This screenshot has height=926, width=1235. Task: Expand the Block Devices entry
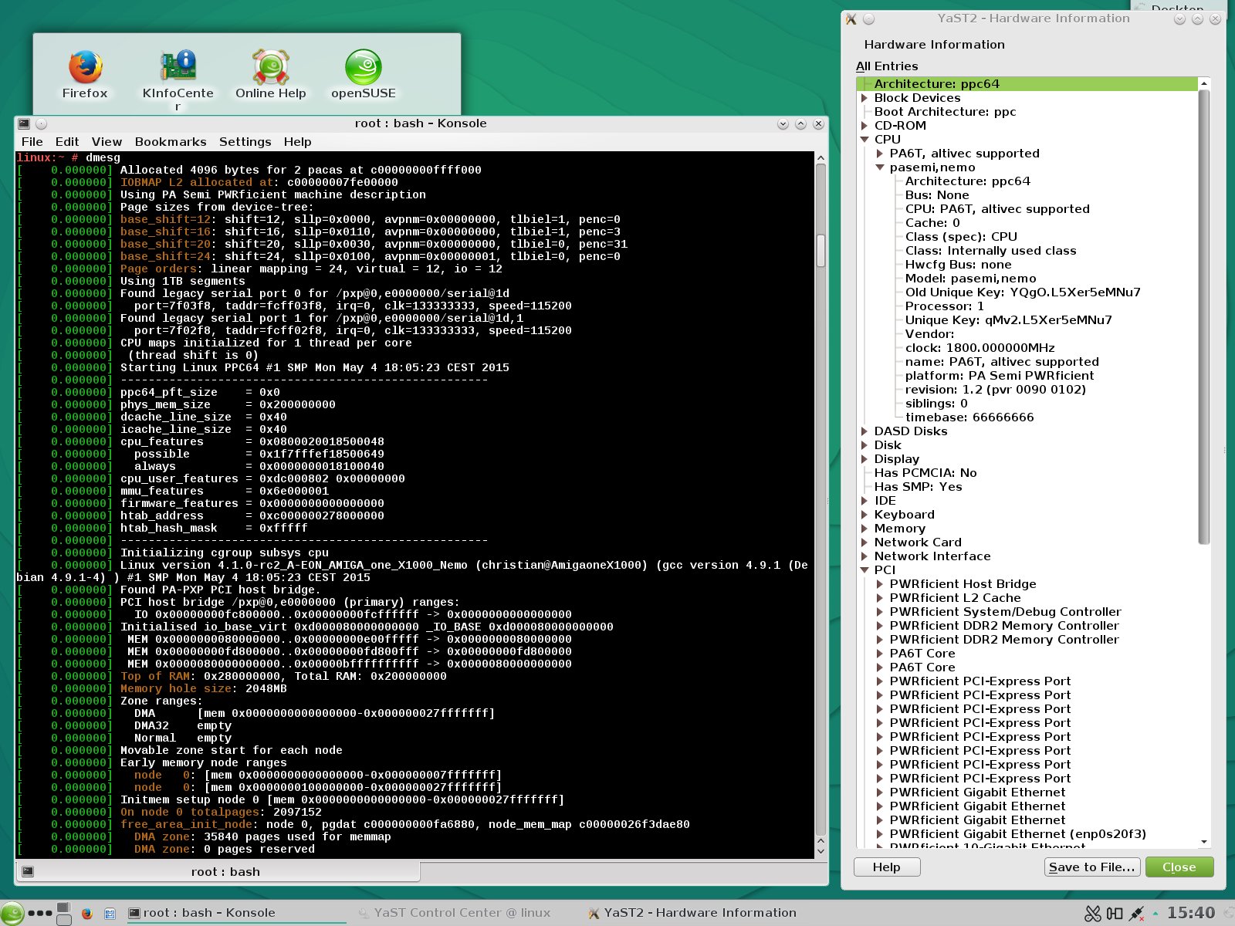coord(864,98)
